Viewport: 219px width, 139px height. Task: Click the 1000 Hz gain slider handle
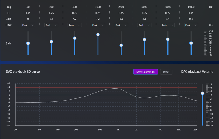coord(98,34)
